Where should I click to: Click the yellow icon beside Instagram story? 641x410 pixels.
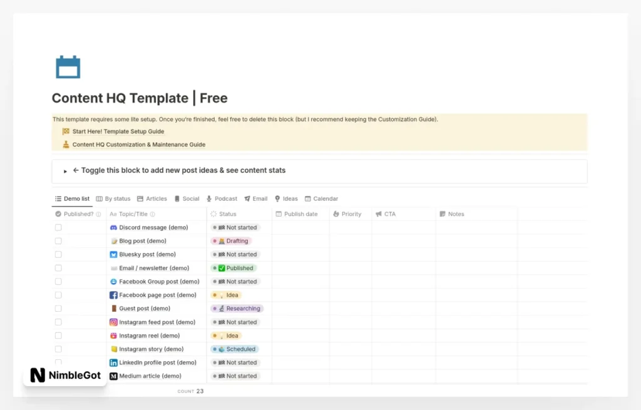[114, 349]
